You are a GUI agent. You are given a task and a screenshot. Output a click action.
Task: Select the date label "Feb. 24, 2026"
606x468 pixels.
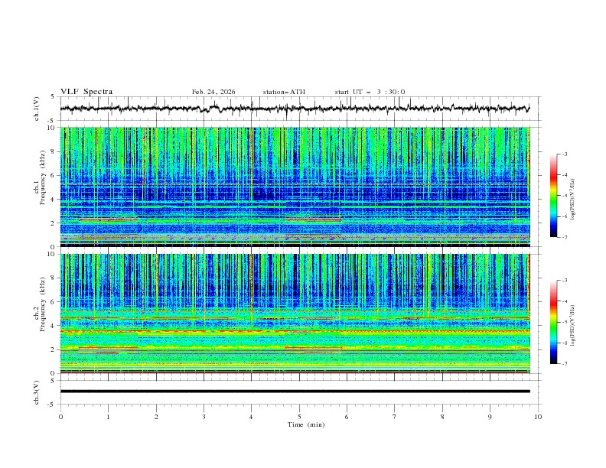213,92
